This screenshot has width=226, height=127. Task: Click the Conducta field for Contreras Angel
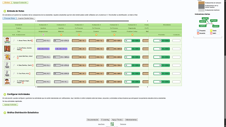176,82
